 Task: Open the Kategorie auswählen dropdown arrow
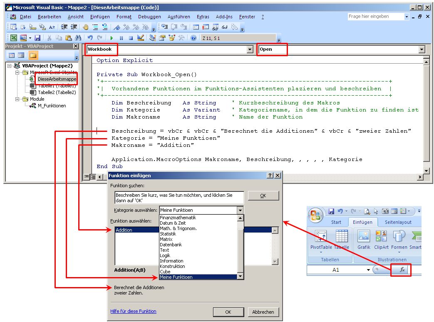[x=240, y=210]
